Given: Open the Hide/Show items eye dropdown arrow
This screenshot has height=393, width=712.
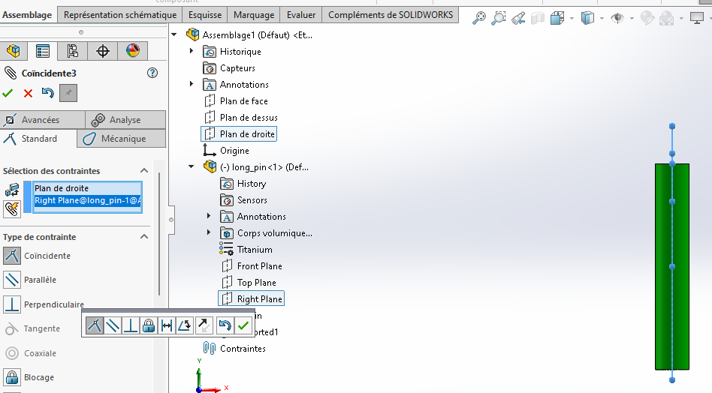Looking at the screenshot, I should 632,19.
